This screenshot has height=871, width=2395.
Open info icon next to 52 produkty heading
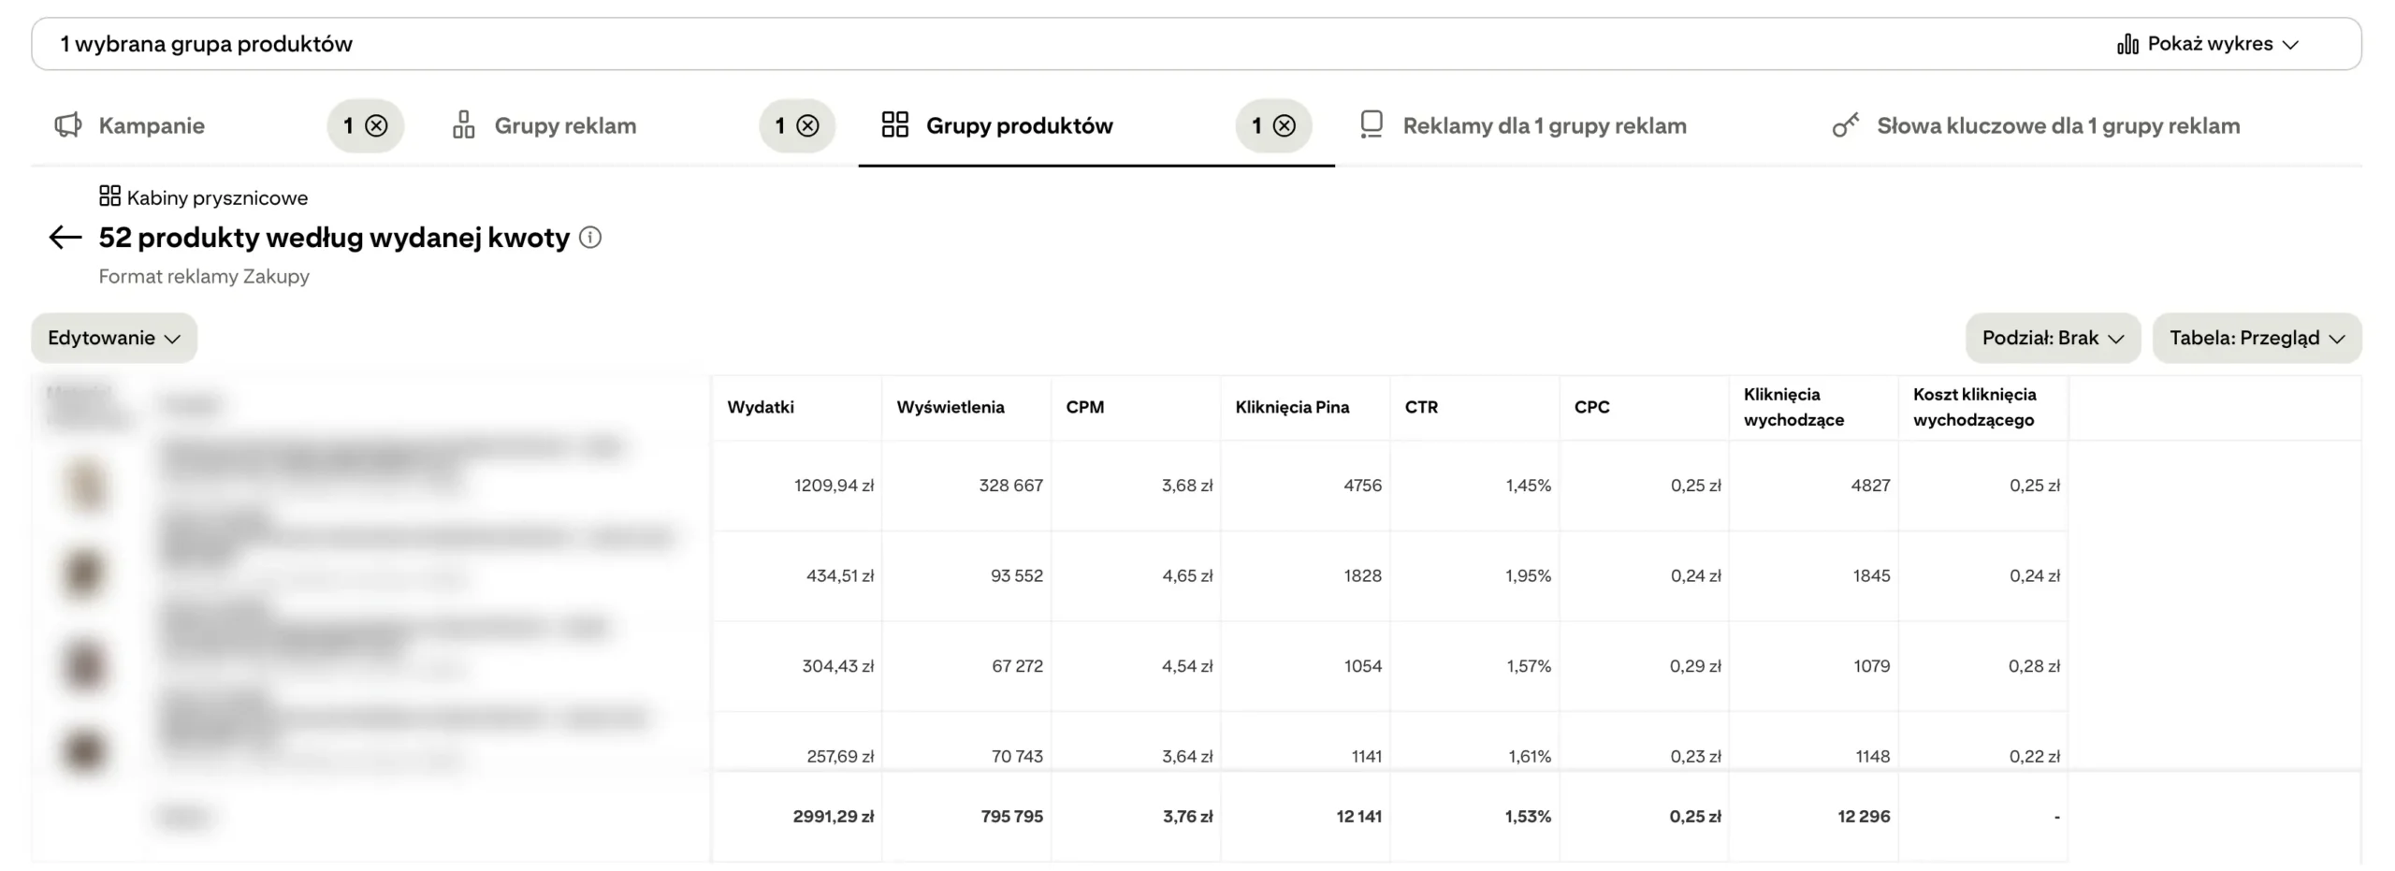tap(590, 238)
